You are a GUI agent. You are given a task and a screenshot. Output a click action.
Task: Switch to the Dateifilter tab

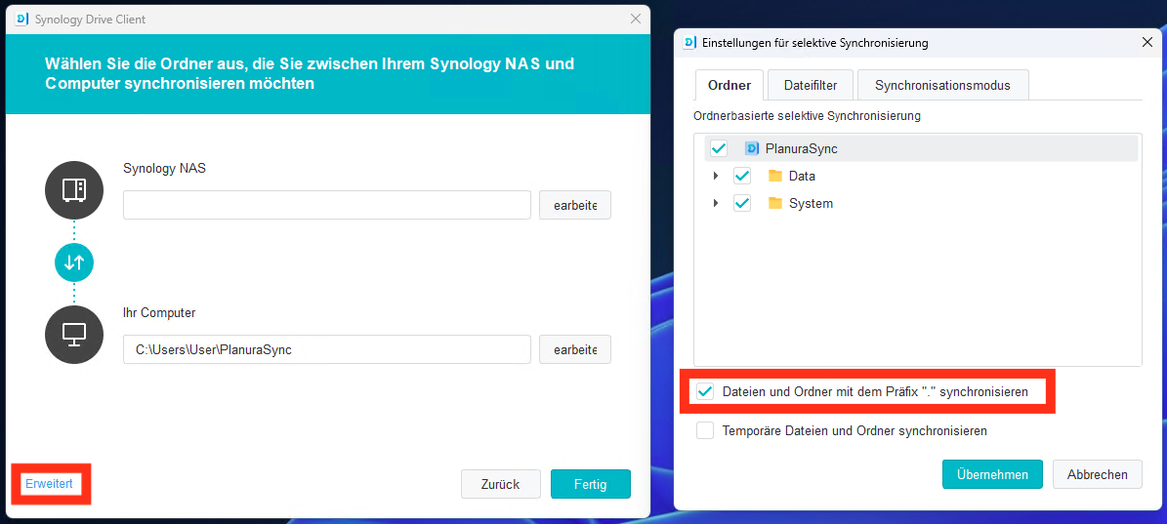tap(810, 85)
